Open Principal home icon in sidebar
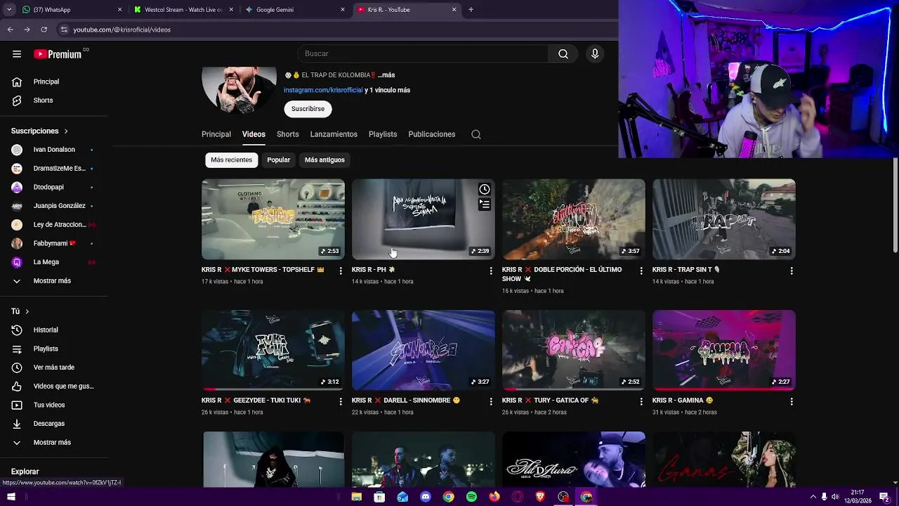 (x=17, y=82)
